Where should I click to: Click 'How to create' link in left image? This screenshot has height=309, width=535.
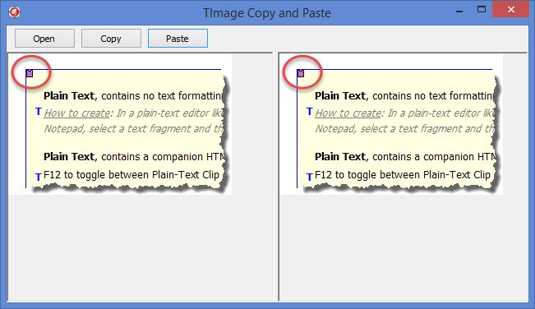[x=77, y=113]
